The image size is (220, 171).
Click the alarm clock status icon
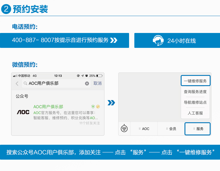pos(87,76)
